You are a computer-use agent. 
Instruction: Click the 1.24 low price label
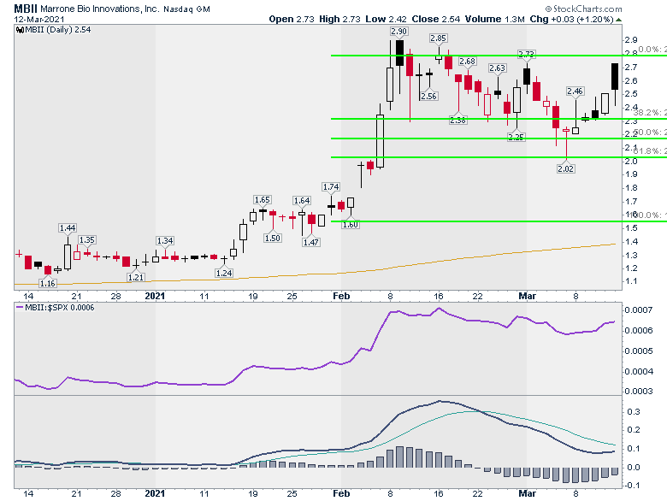point(224,273)
